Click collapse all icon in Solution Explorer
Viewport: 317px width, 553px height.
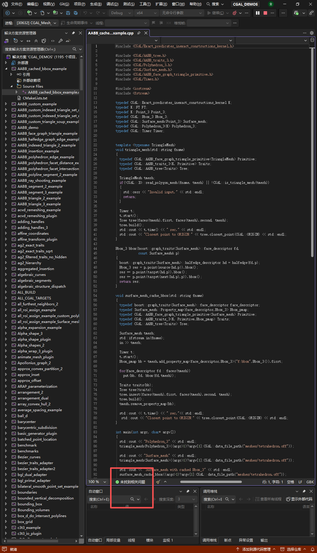click(36, 41)
